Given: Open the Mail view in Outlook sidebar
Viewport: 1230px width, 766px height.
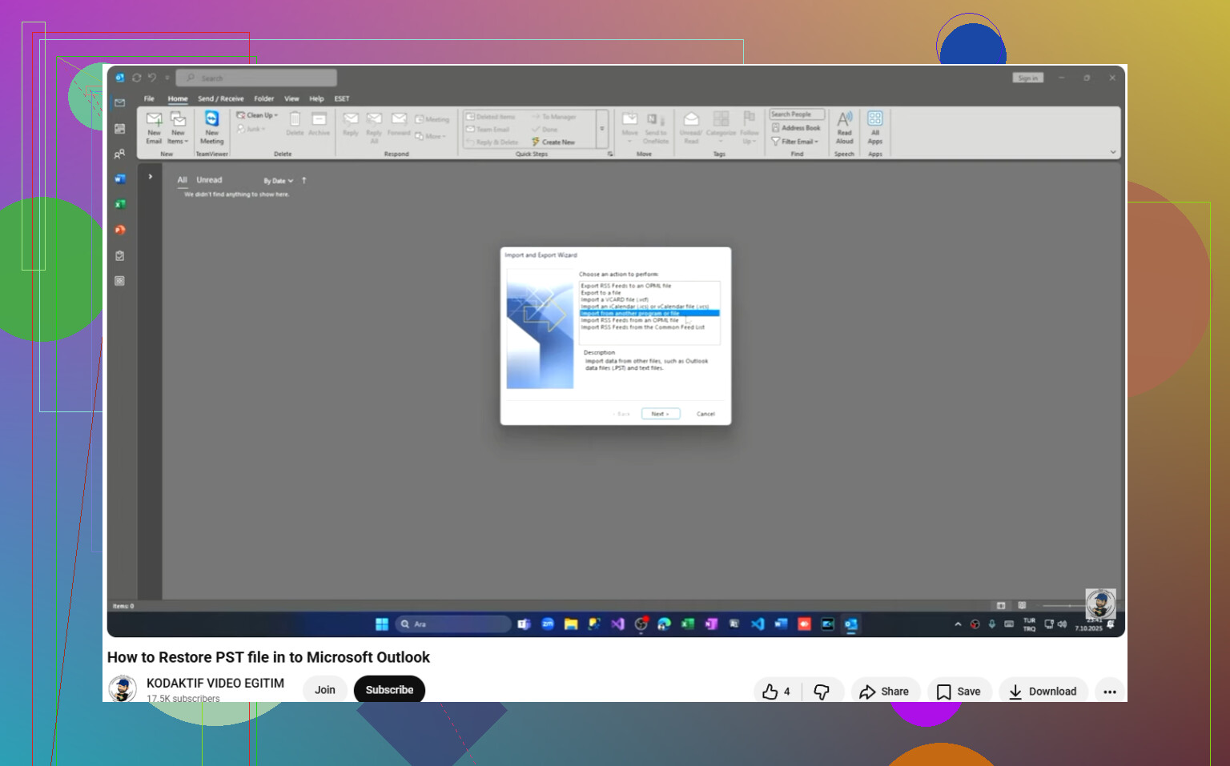Looking at the screenshot, I should click(120, 102).
